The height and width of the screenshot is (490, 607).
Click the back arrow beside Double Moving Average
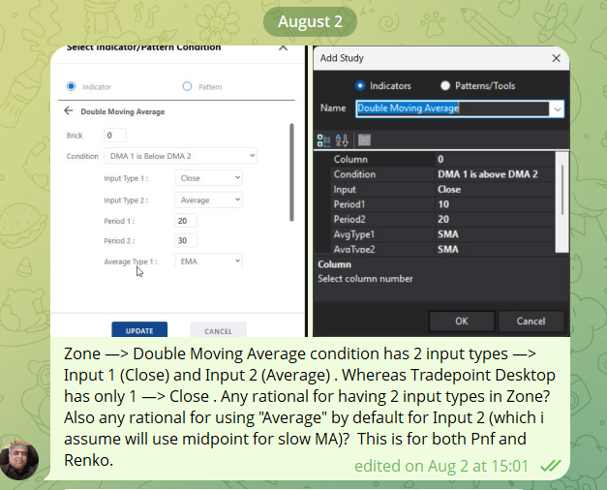pos(69,111)
